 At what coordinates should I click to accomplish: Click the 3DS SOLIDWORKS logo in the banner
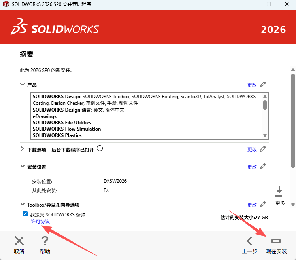[x=55, y=27]
